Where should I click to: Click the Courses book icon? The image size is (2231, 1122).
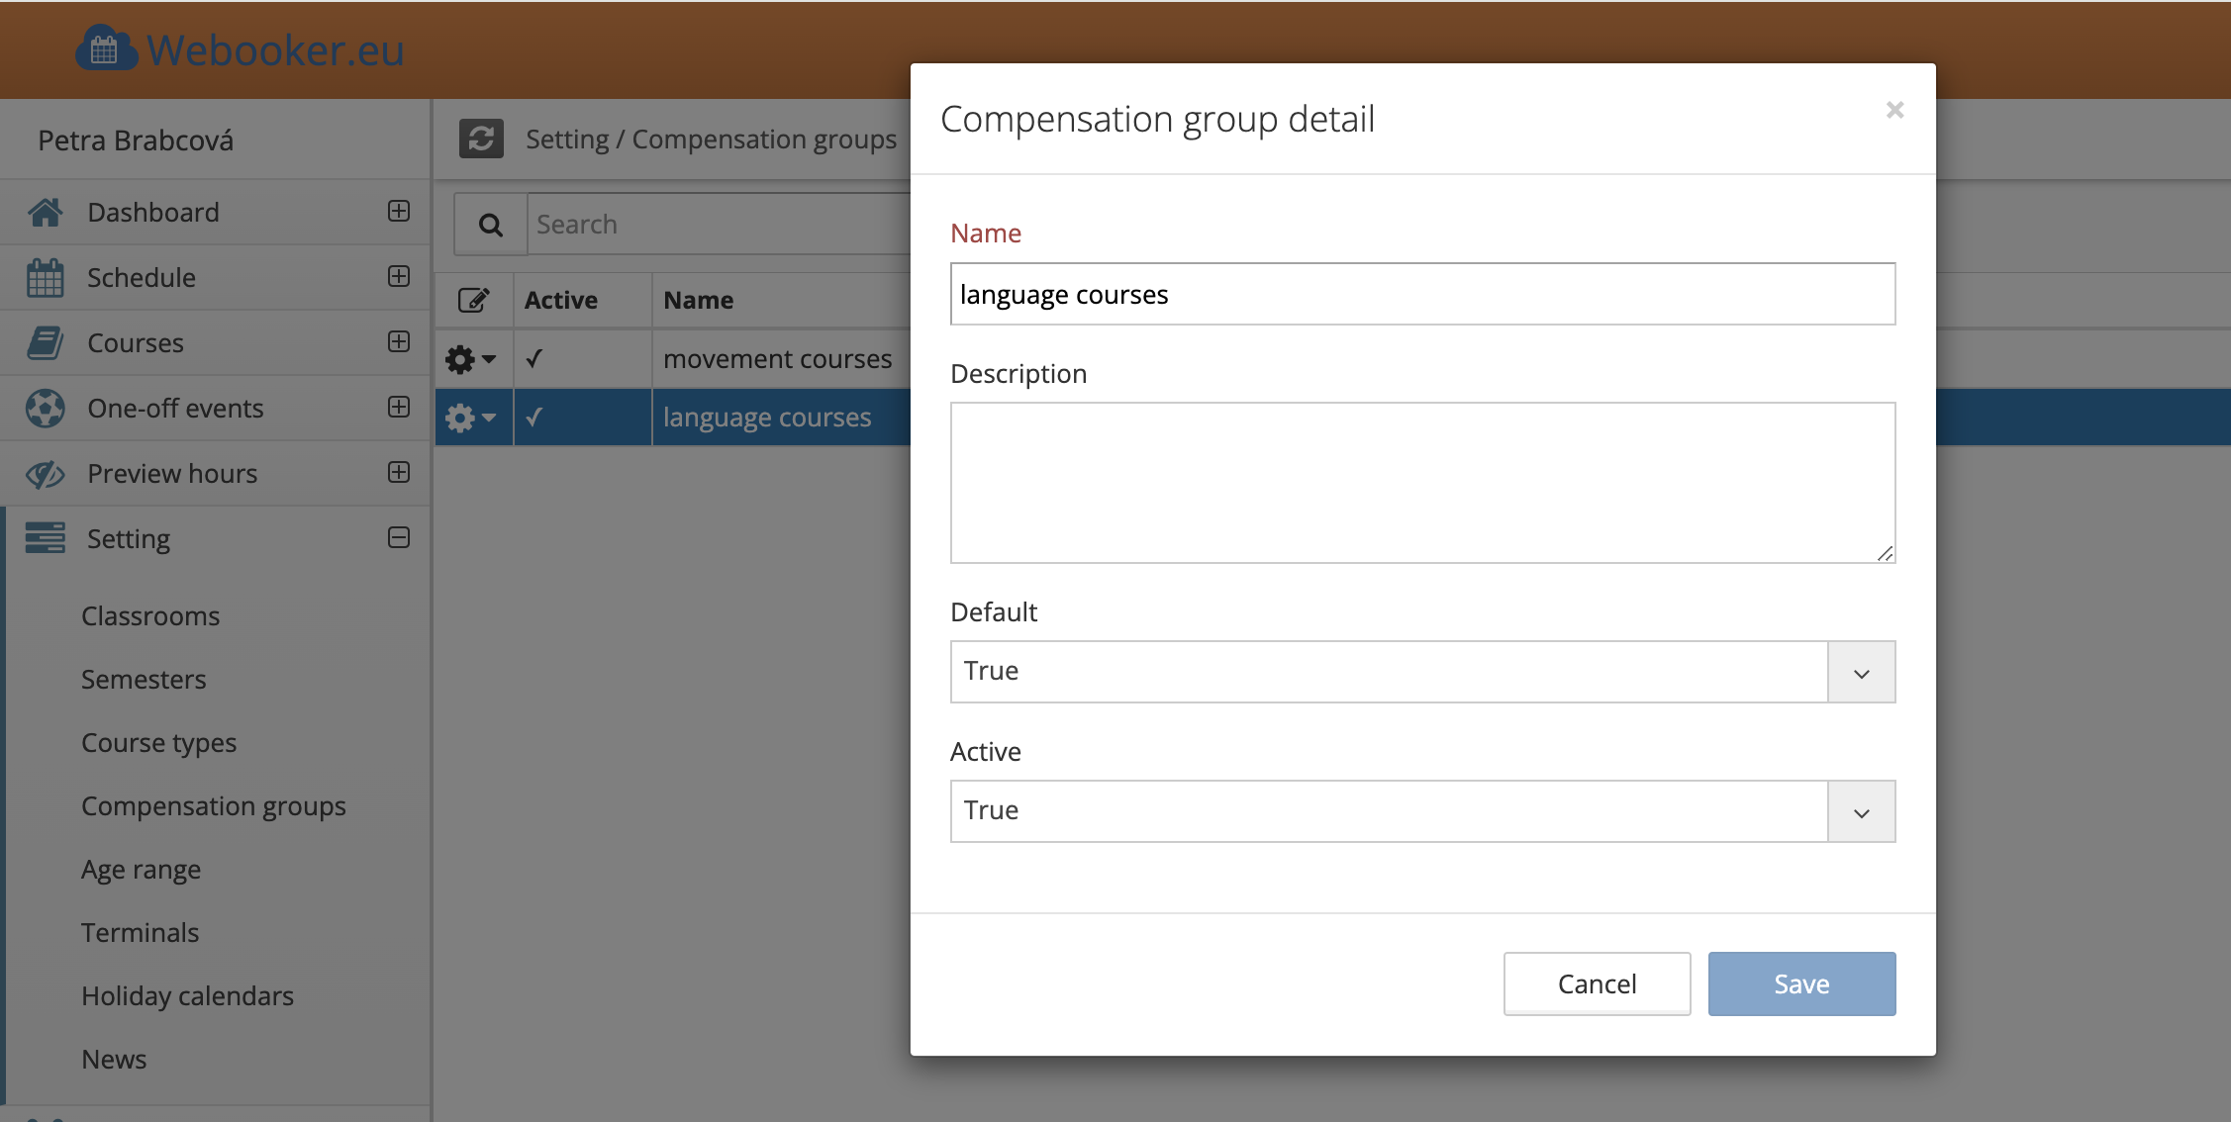45,343
